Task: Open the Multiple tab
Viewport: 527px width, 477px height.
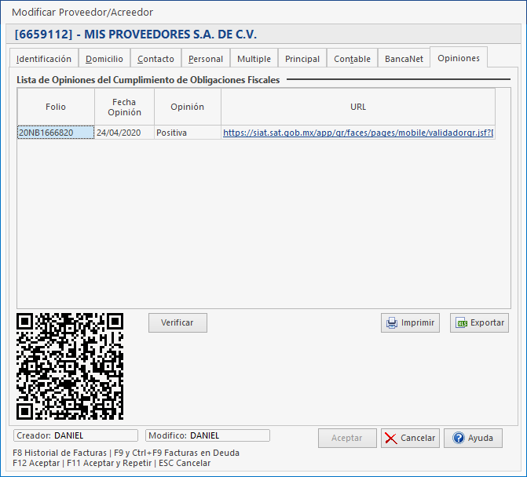Action: tap(254, 59)
